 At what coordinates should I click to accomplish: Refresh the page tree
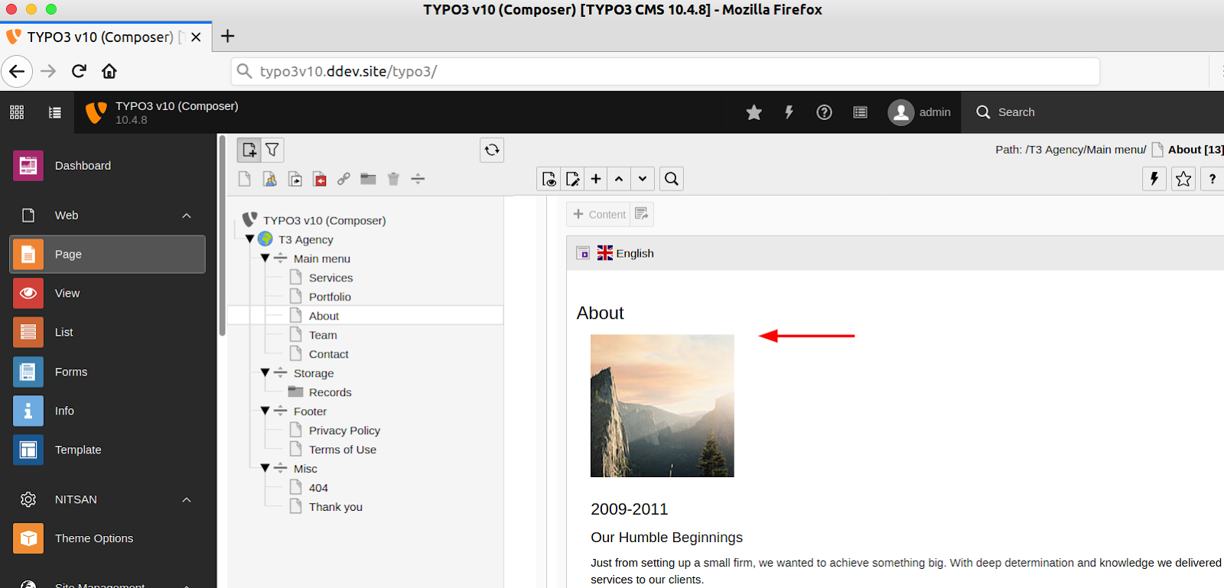pyautogui.click(x=492, y=150)
